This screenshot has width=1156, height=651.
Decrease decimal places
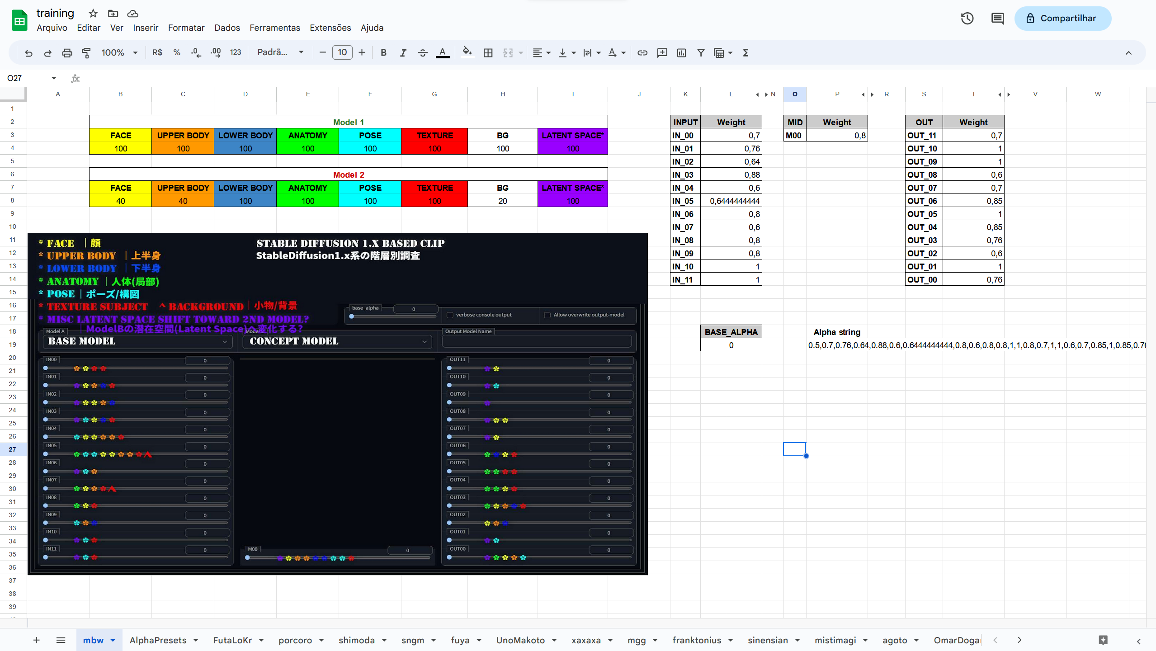coord(196,53)
